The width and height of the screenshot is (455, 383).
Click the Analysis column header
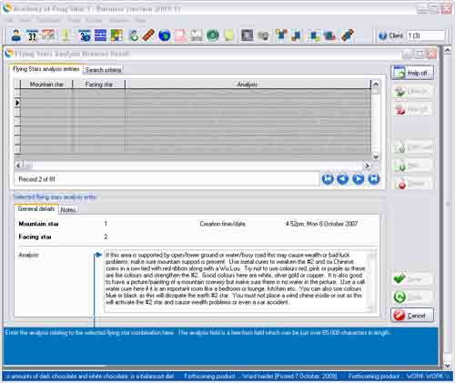click(x=248, y=85)
